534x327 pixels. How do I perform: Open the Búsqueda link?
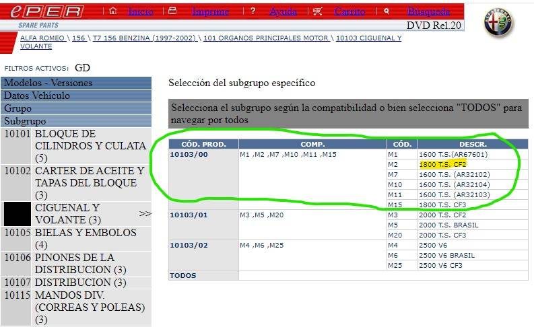tap(428, 11)
